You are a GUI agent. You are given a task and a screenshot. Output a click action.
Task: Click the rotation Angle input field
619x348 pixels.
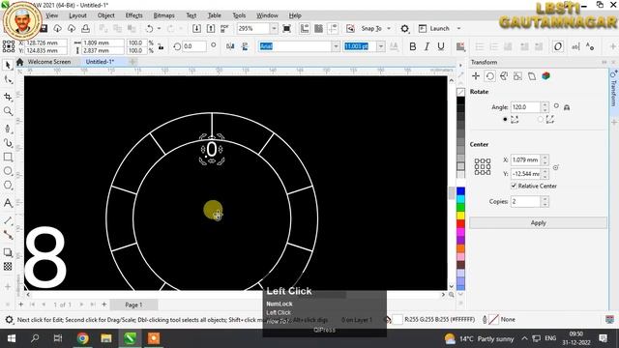[525, 107]
